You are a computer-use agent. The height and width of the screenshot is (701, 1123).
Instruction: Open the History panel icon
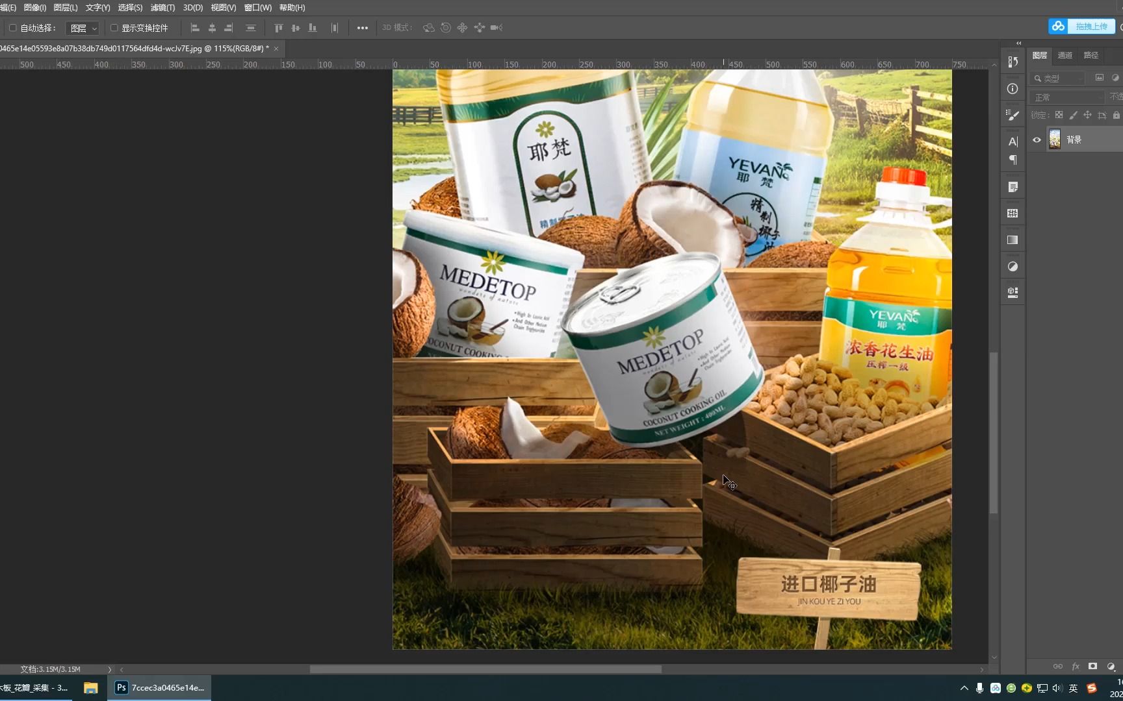pyautogui.click(x=1013, y=62)
